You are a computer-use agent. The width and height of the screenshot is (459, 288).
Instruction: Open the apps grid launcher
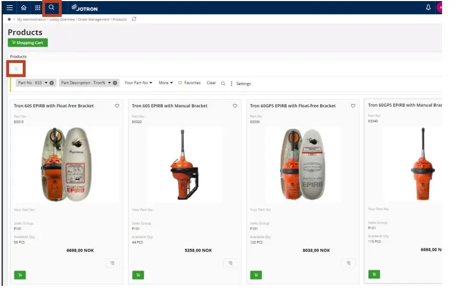coord(38,7)
